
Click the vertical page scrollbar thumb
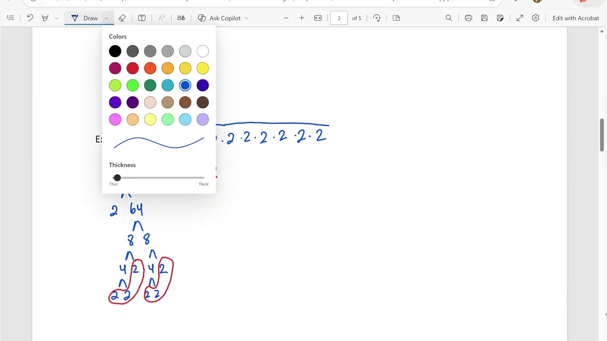602,135
